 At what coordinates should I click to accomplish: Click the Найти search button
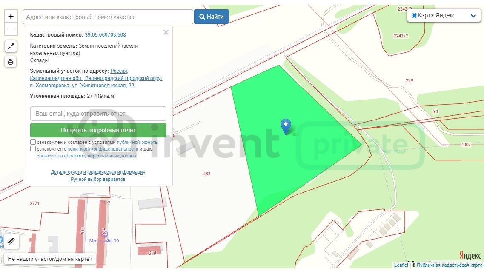pos(212,17)
